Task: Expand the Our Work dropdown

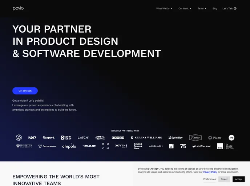Action: 185,8
